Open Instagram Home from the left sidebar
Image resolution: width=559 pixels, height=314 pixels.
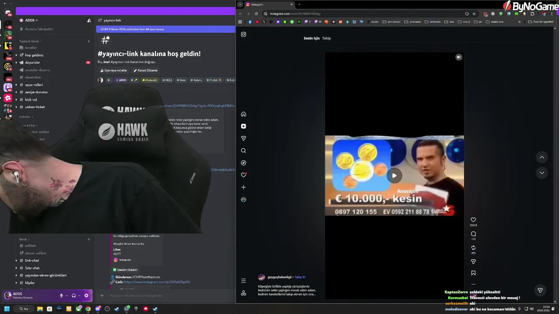coord(243,114)
